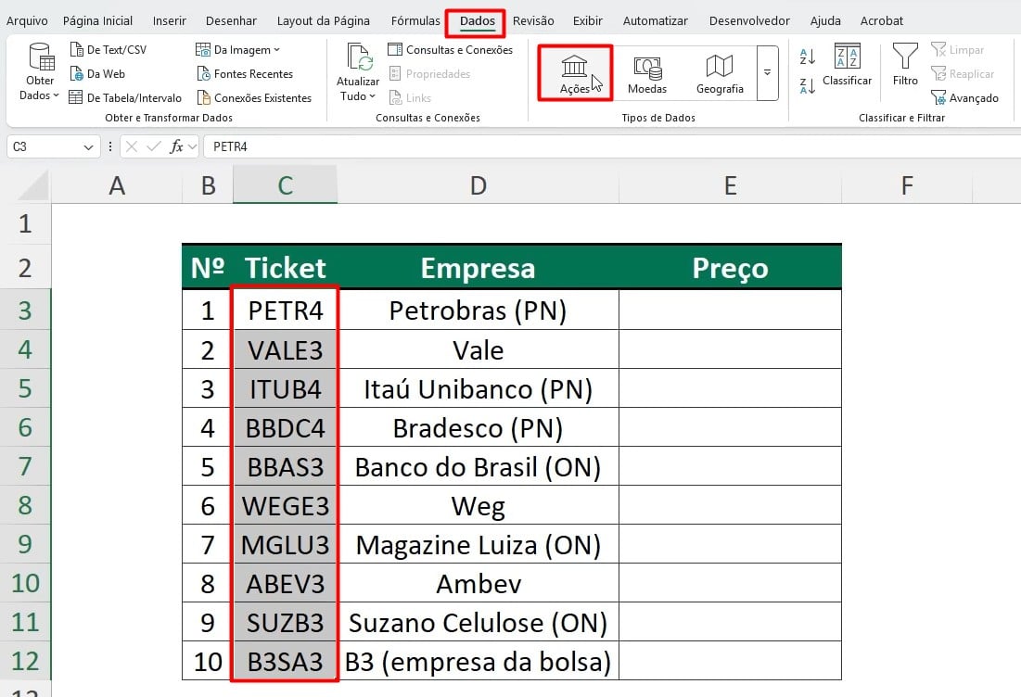
Task: Click the insert function fx button
Action: 176,146
